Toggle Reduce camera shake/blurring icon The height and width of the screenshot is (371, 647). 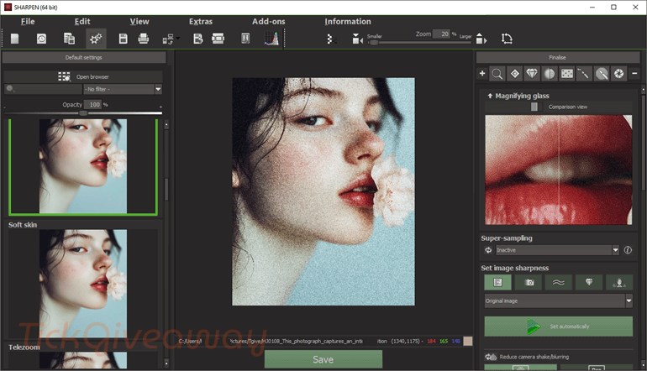click(491, 357)
